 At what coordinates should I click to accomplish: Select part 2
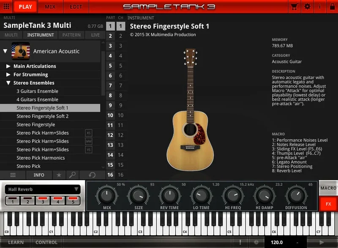[110, 36]
